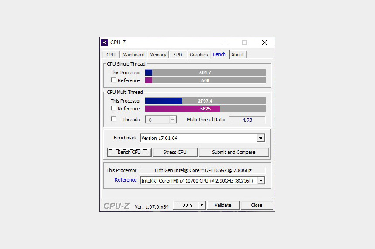Click the CPU-Z app icon in title bar
Image resolution: width=375 pixels, height=249 pixels.
point(105,43)
